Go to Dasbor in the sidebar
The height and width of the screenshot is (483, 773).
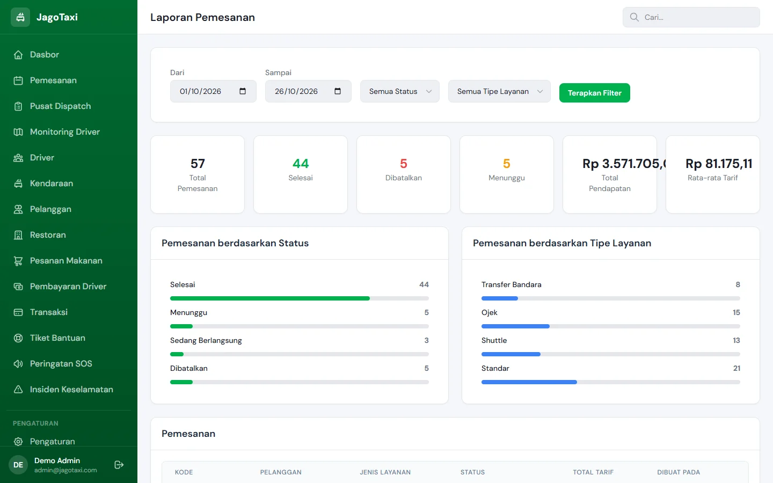coord(69,55)
